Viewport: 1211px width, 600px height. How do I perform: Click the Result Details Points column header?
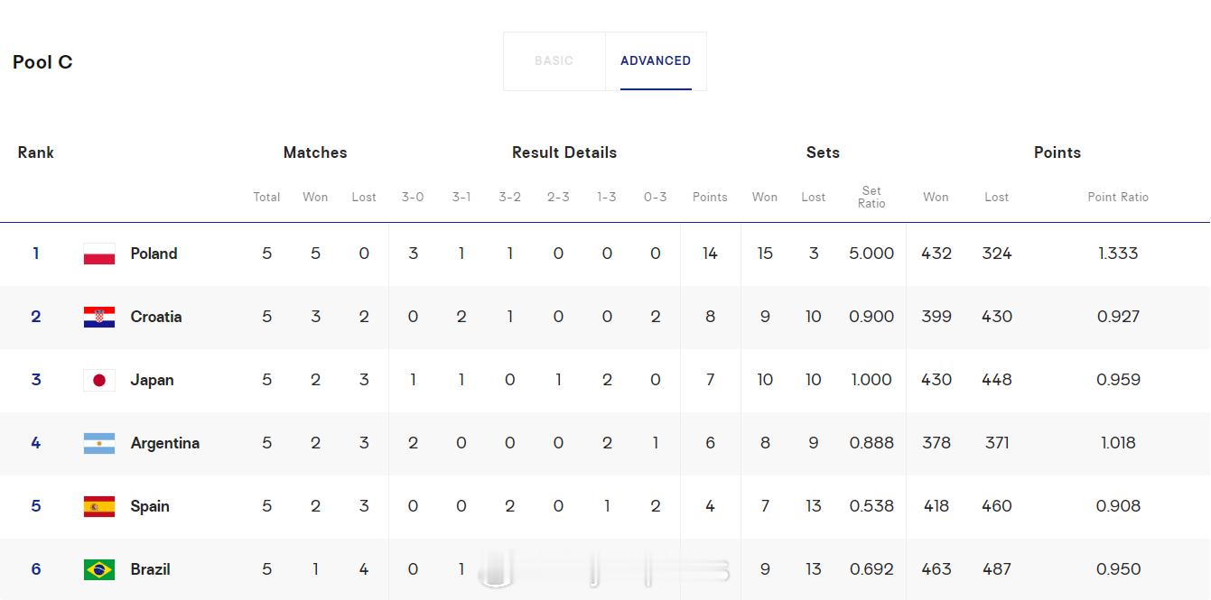click(x=710, y=197)
